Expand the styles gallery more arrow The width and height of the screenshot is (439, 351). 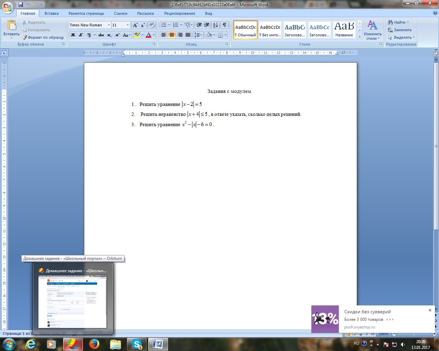[x=359, y=36]
